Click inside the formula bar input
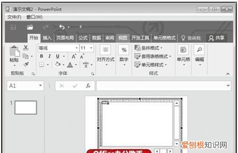 point(161,86)
